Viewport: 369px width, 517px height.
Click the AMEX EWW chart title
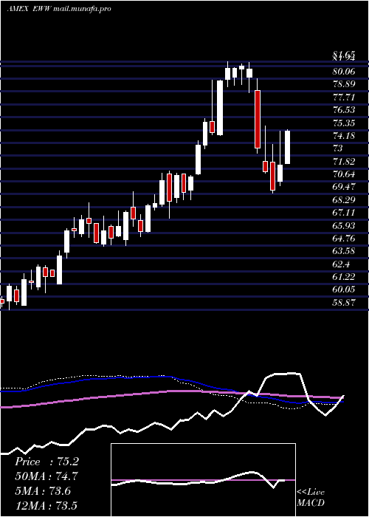click(x=30, y=9)
